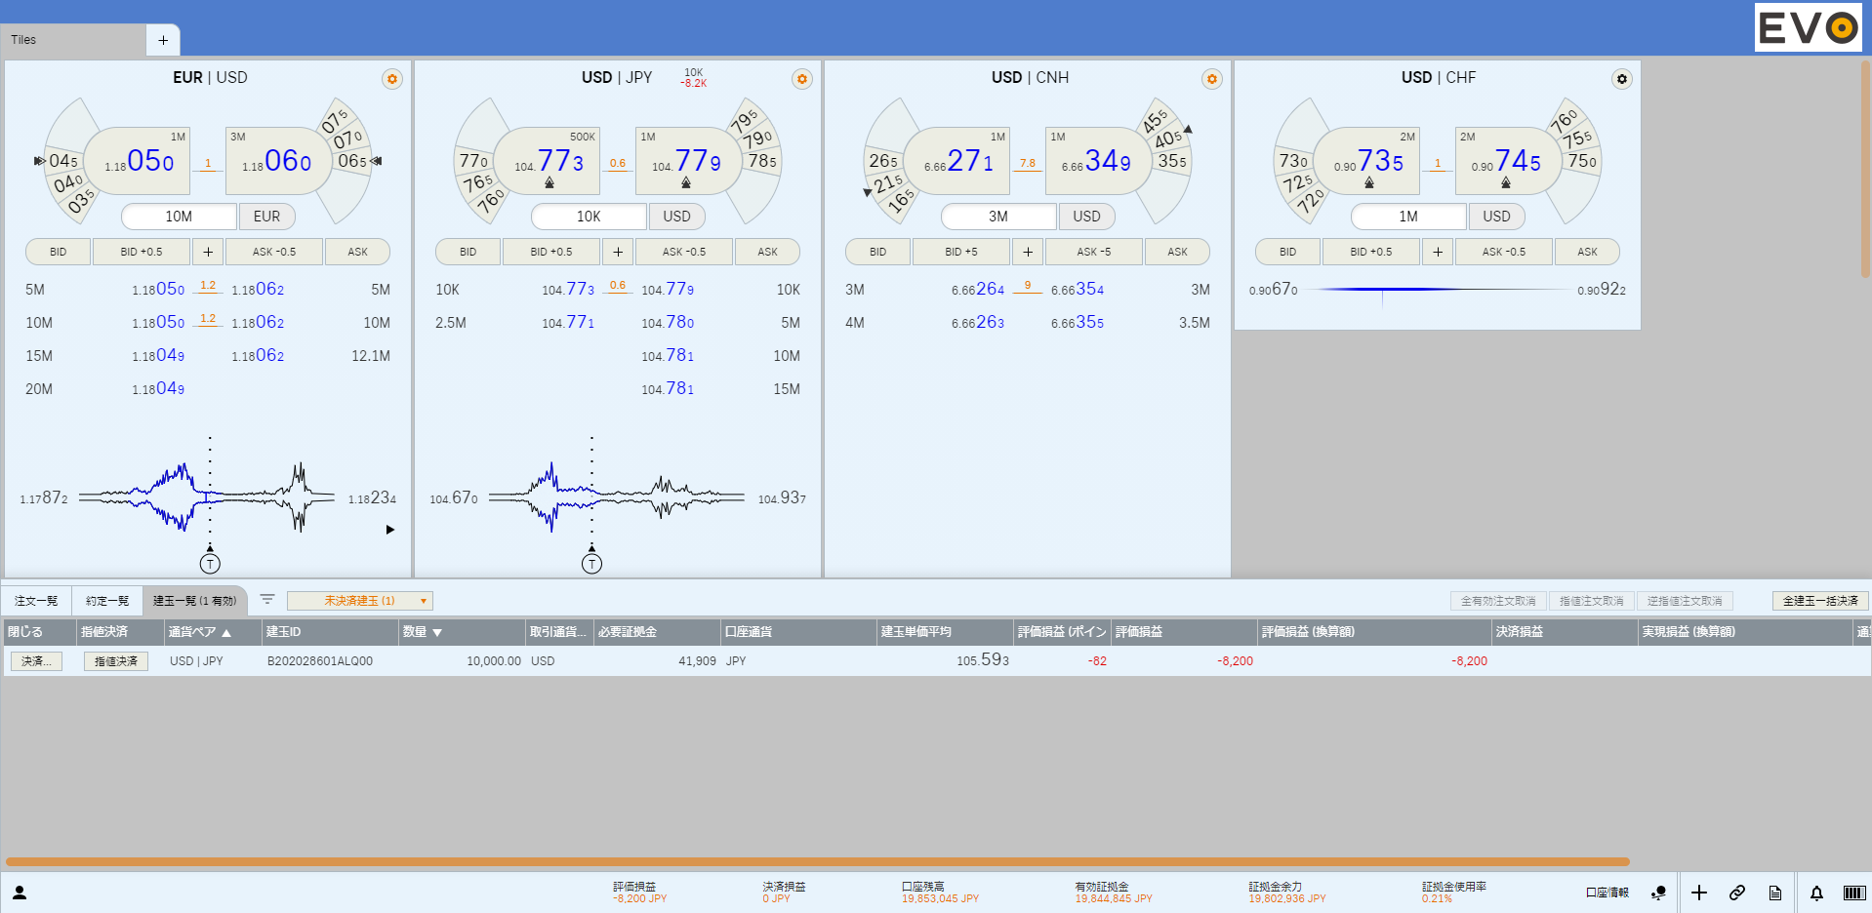
Task: Open settings gear on USD | CHF tile
Action: tap(1621, 79)
